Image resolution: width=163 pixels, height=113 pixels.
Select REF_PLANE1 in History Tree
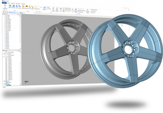(x=8, y=21)
